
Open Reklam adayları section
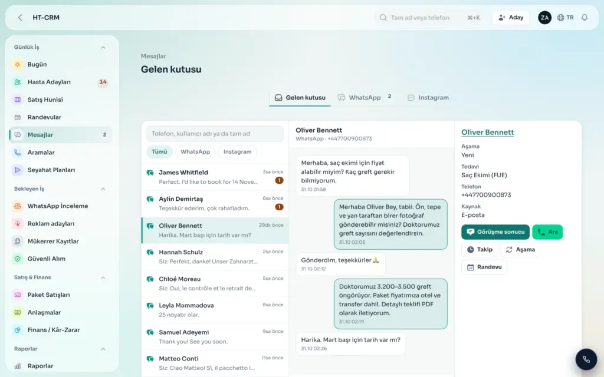tap(61, 223)
